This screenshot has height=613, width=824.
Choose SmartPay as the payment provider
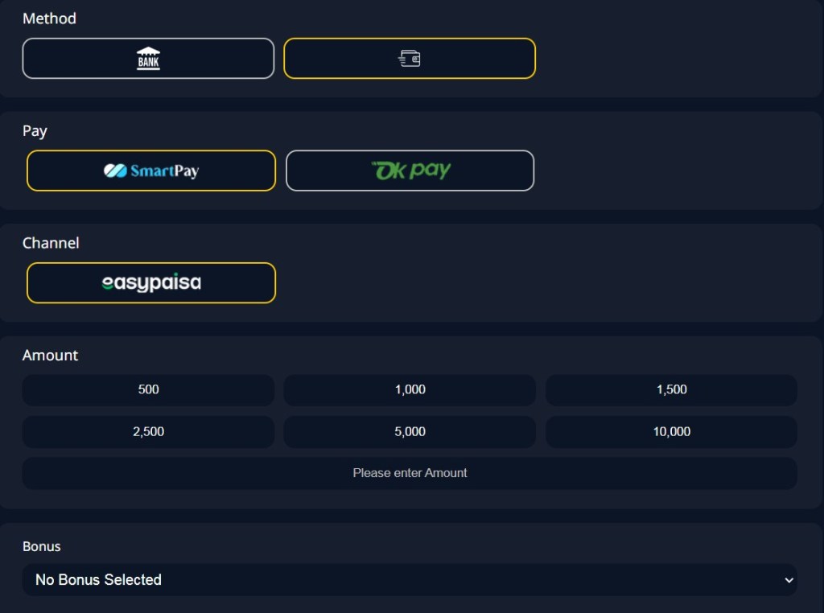pyautogui.click(x=151, y=171)
